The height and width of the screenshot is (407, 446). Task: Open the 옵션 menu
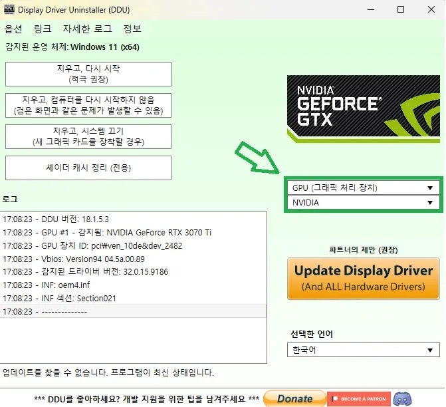click(13, 29)
